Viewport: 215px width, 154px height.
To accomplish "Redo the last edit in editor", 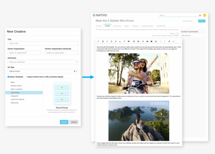I will pyautogui.click(x=165, y=41).
